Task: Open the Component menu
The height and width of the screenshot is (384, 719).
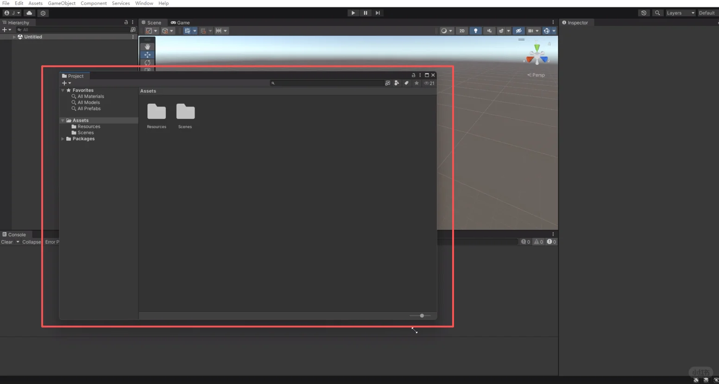Action: click(x=94, y=3)
